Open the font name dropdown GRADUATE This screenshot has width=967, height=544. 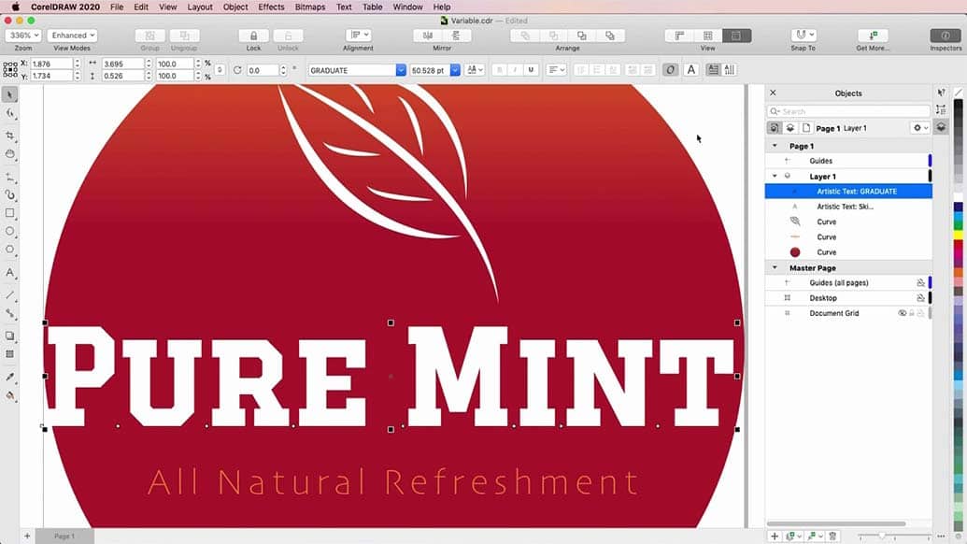(x=401, y=70)
